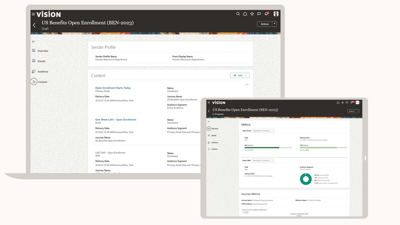
Task: Click the notifications bell in the Draft window
Action: 266,14
